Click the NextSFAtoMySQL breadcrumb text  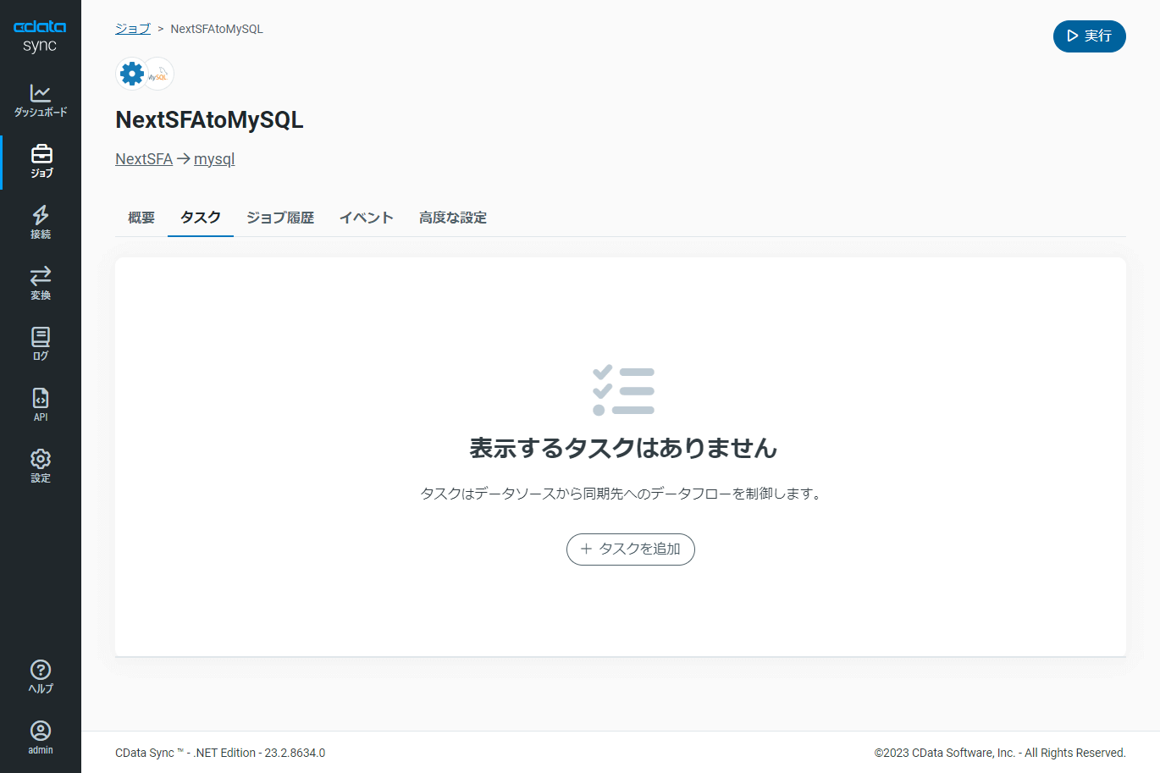(x=217, y=29)
